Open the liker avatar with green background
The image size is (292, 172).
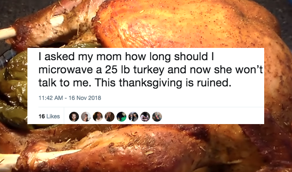(x=121, y=117)
